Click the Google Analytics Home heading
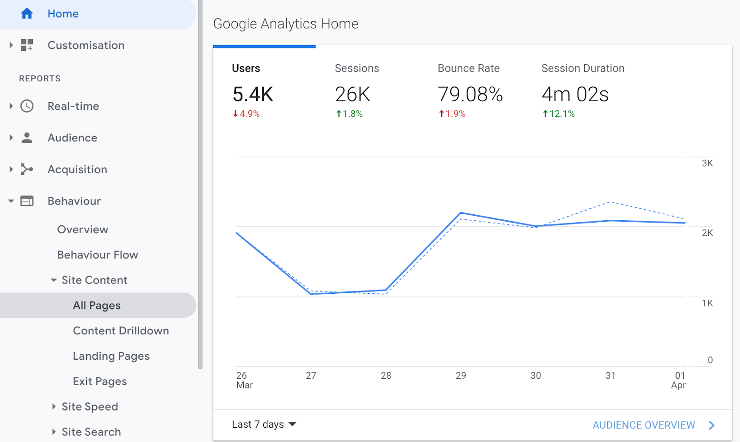This screenshot has height=442, width=740. [286, 24]
